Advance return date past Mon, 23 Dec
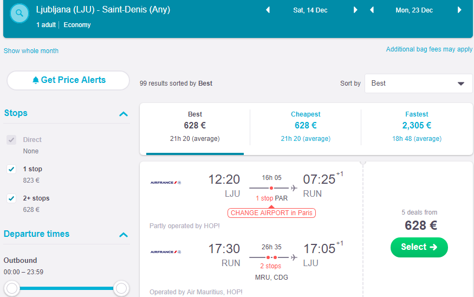The image size is (474, 297). [459, 10]
